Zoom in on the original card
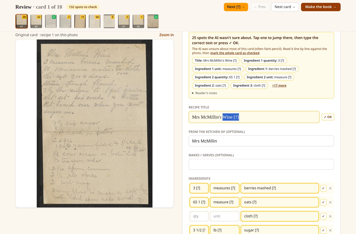Viewport: 356px width, 234px height. point(167,35)
